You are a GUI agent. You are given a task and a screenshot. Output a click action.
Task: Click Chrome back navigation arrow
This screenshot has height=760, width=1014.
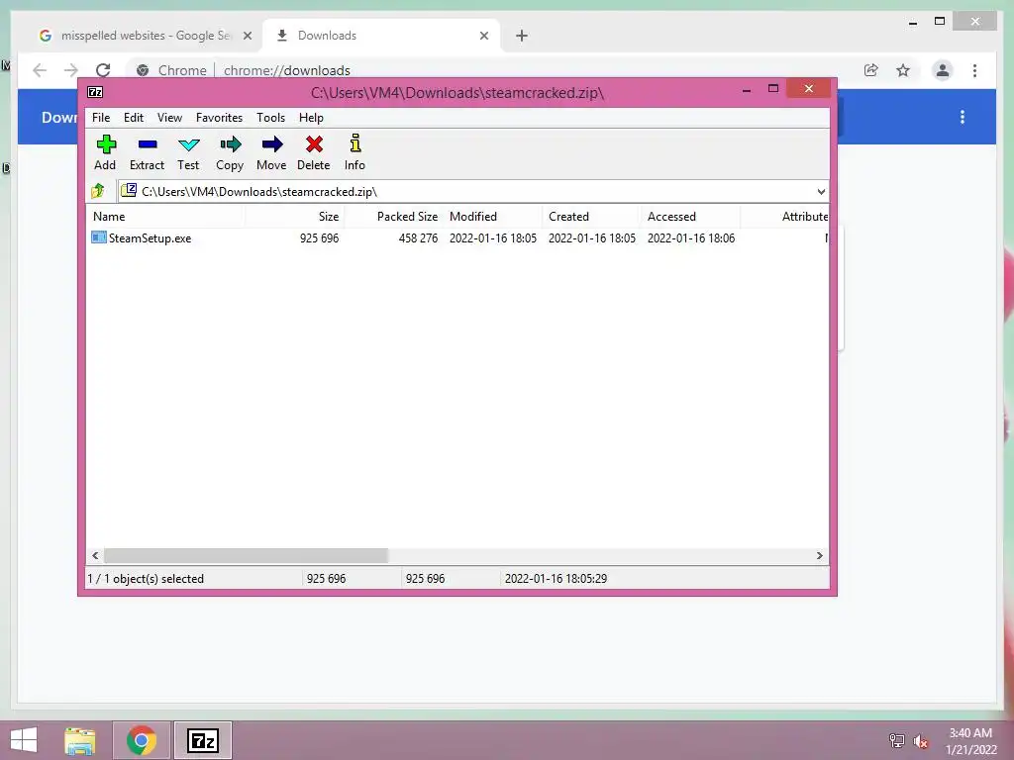40,70
